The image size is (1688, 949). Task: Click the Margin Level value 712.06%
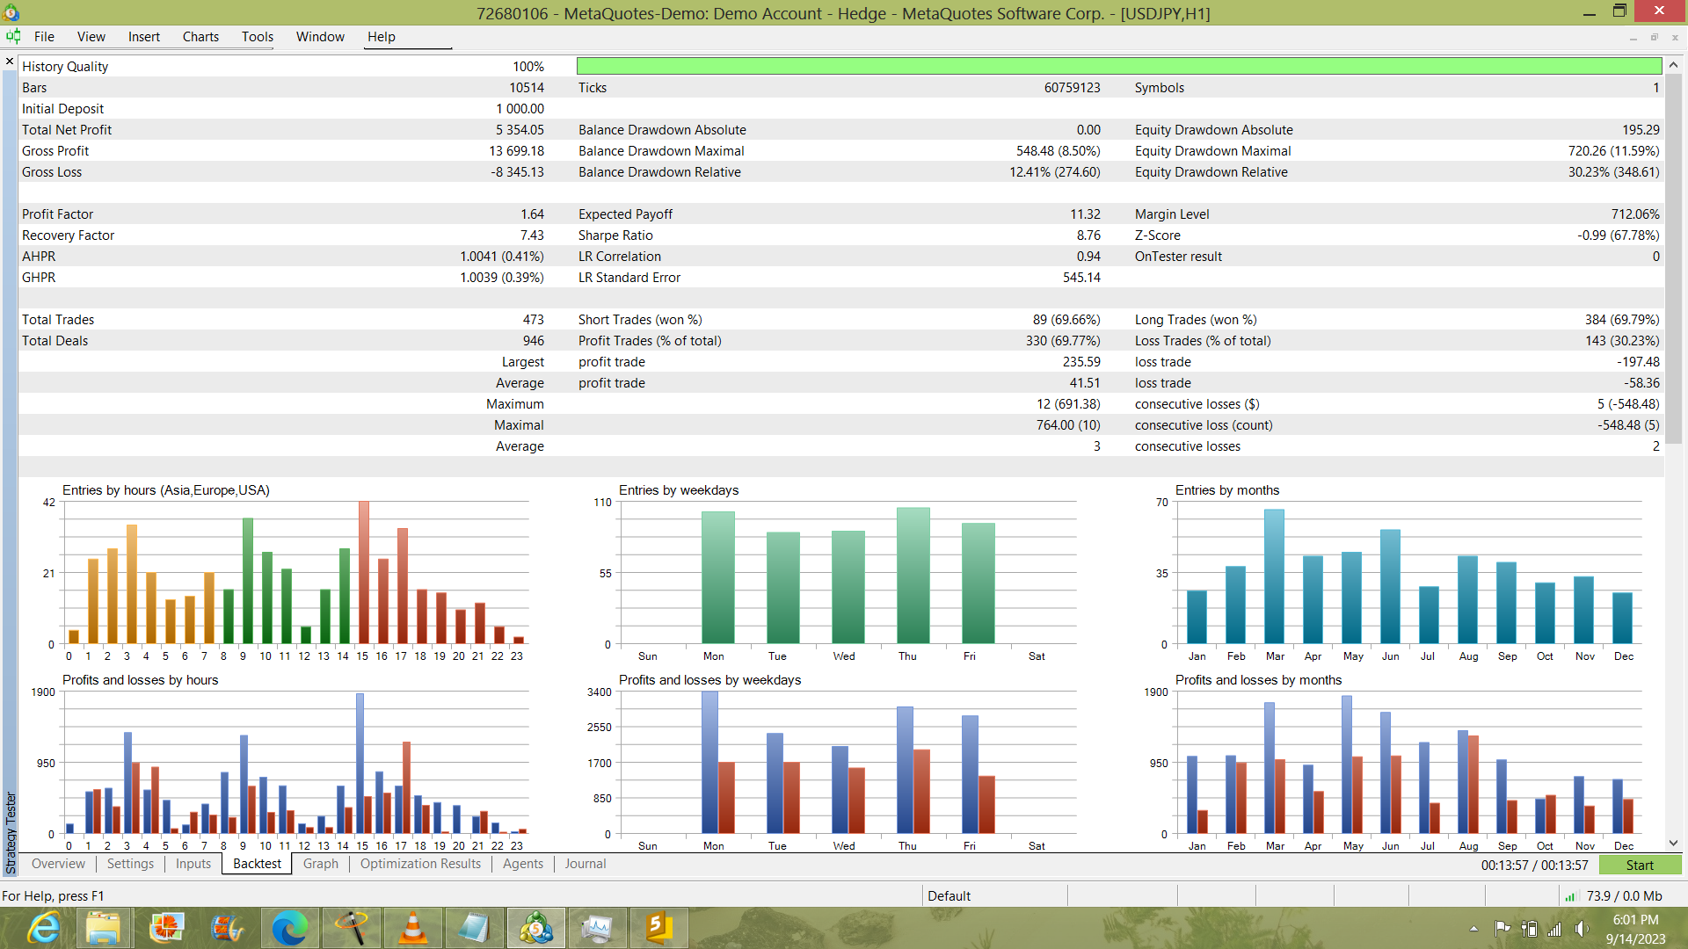1635,214
